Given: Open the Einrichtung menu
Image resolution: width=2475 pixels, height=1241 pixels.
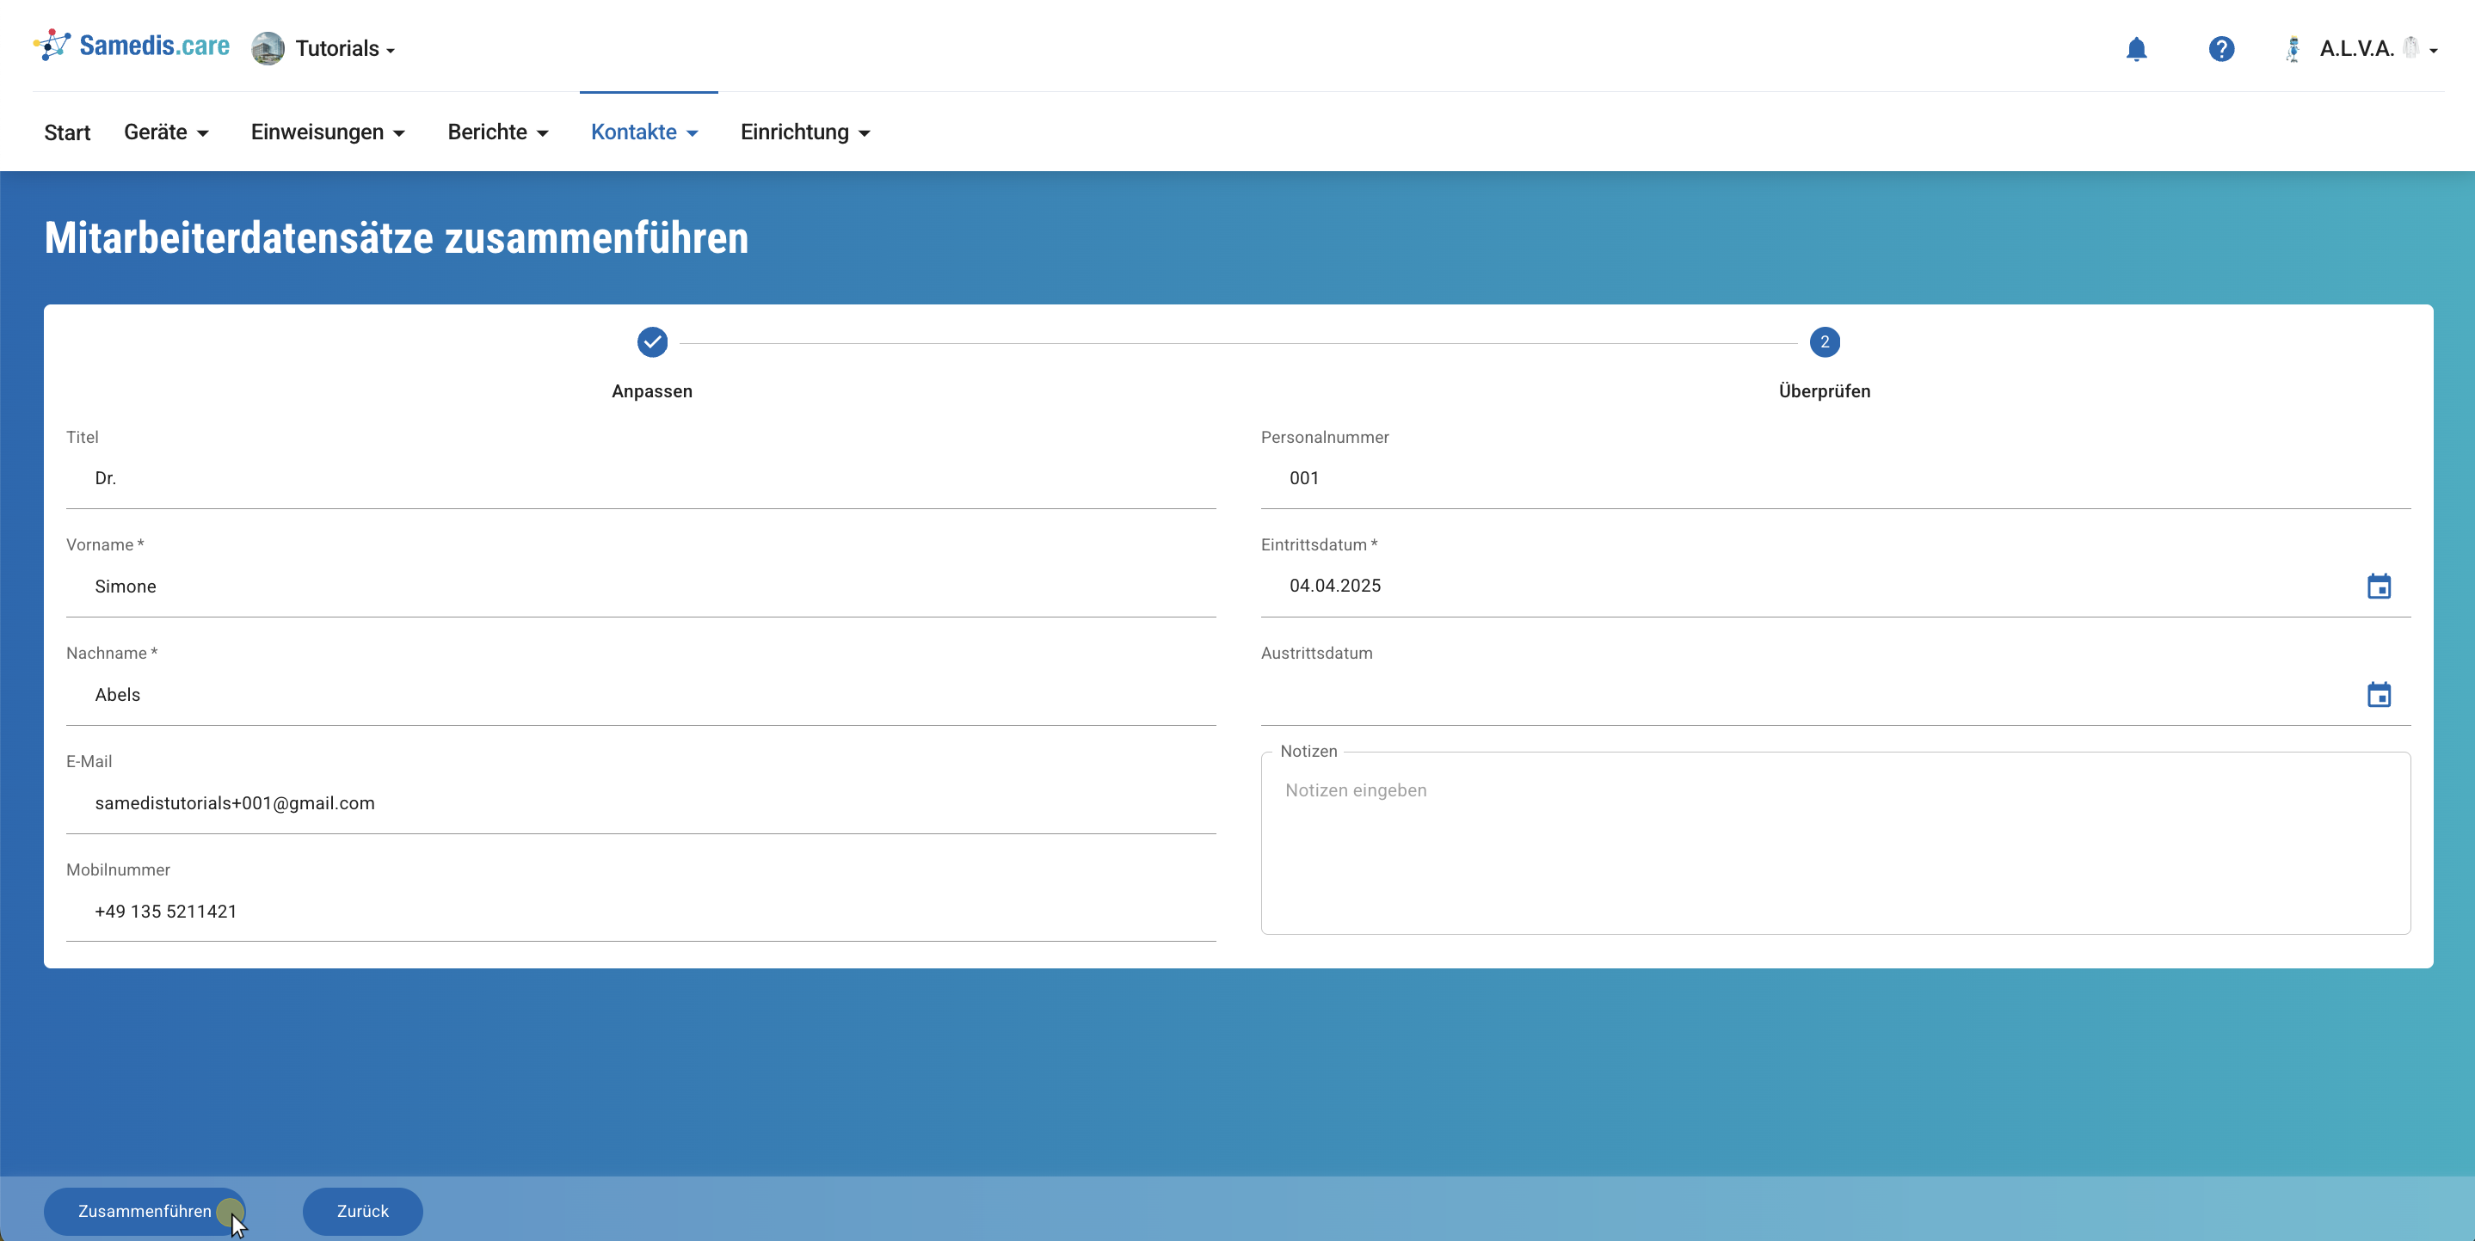Looking at the screenshot, I should point(805,132).
